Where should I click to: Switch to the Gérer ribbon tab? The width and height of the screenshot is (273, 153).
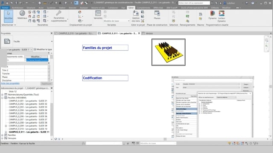[x=131, y=8]
